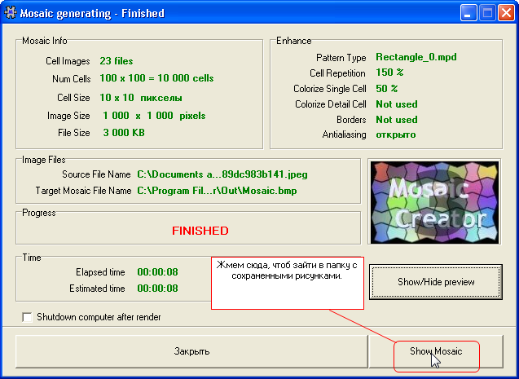The image size is (519, 379).
Task: Click the 'Antialiasing' label
Action: coord(344,134)
